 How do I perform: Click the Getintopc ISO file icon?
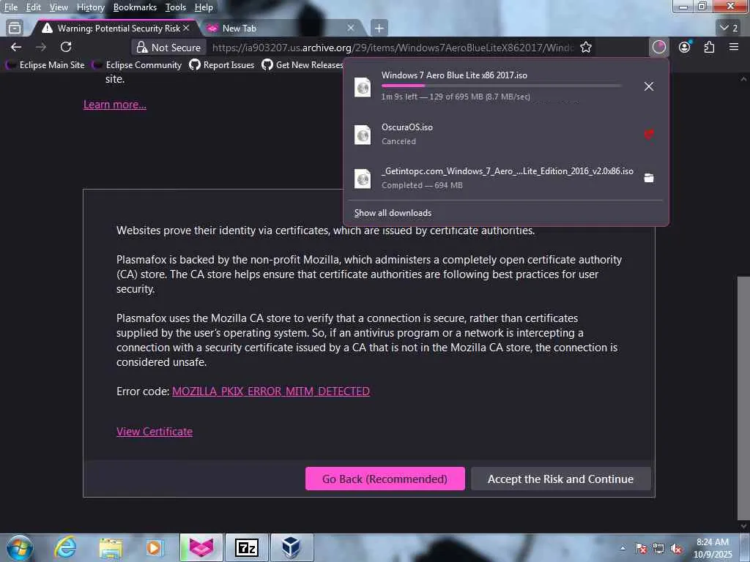pos(363,179)
